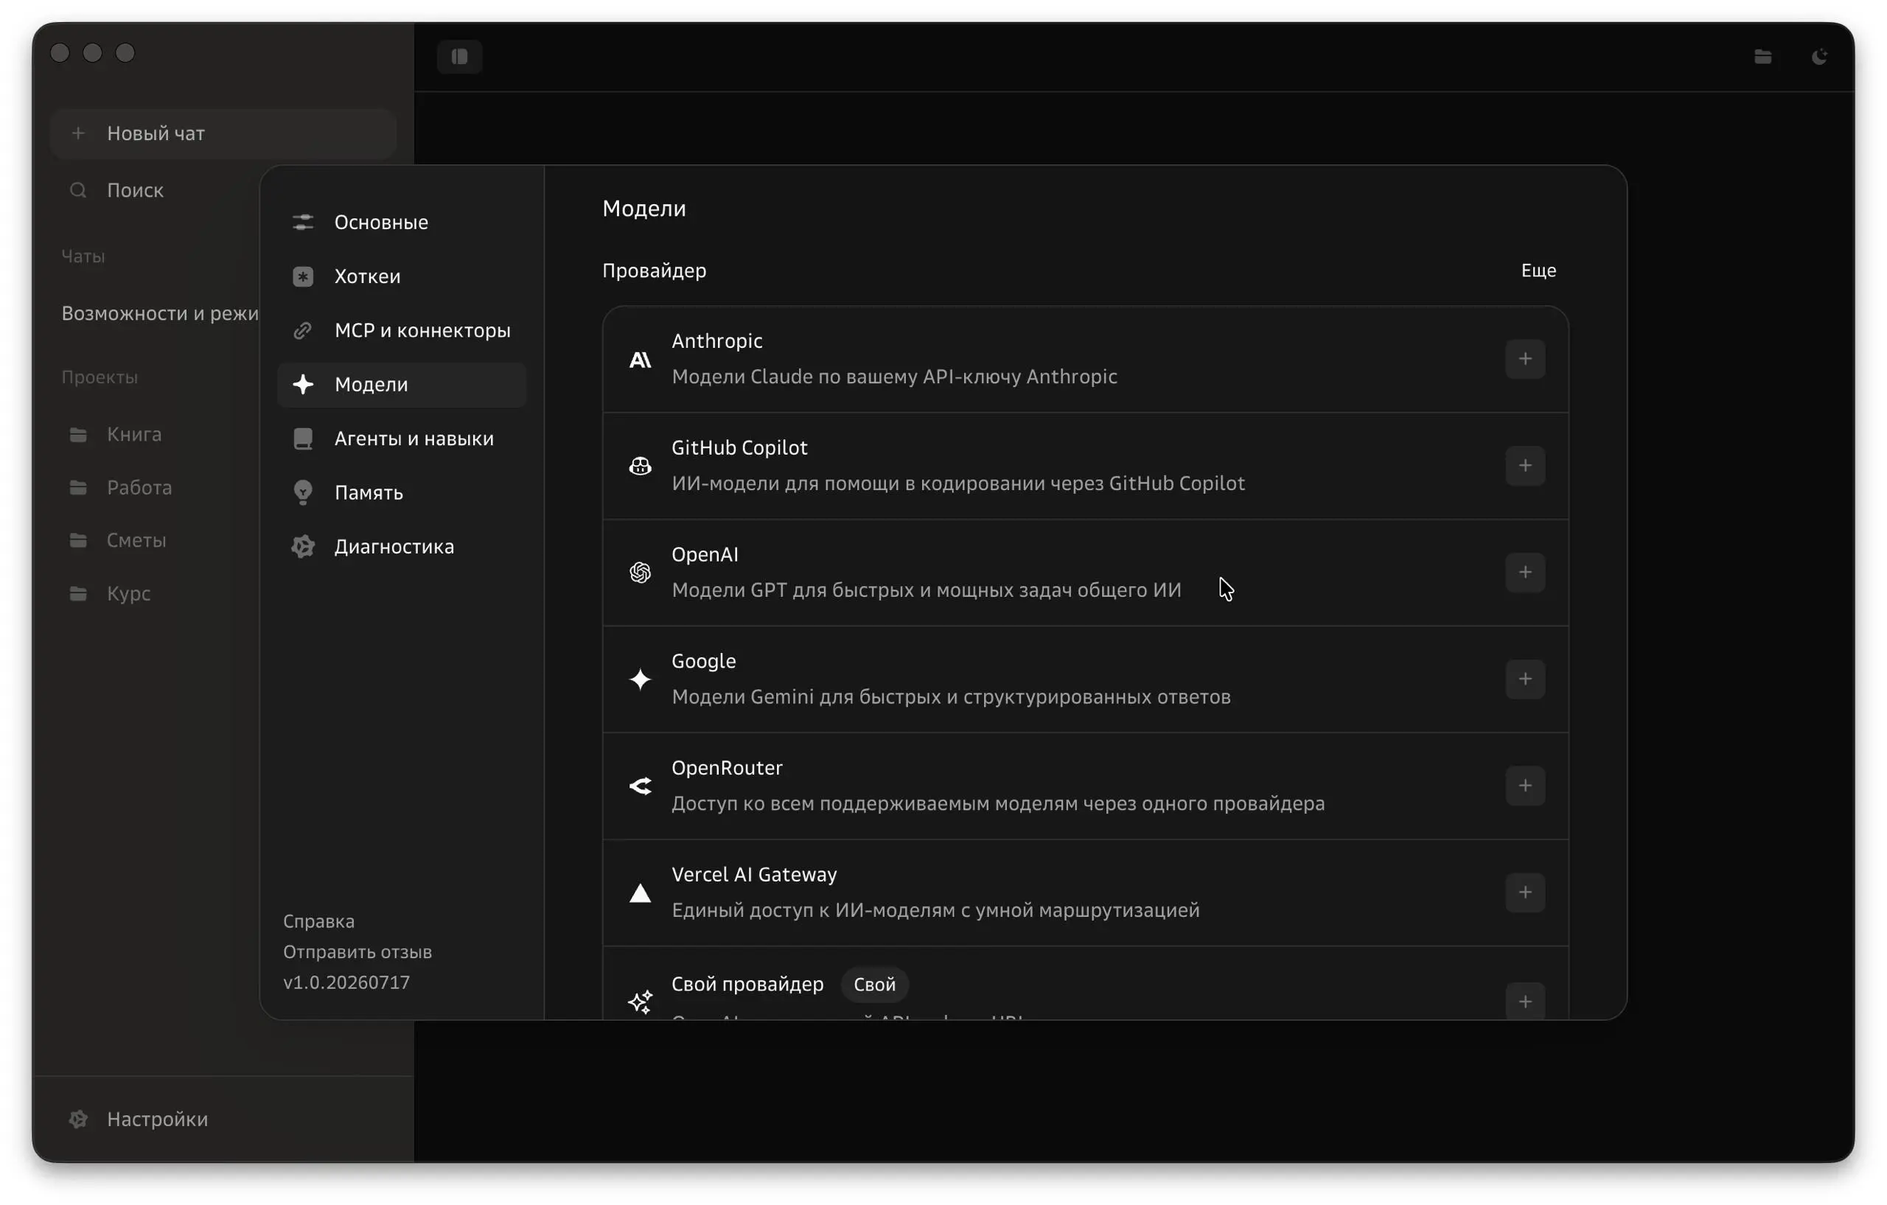The height and width of the screenshot is (1205, 1887).
Task: Click the description "Модели Claude по вашему API-ключу Anthropic"
Action: (894, 377)
